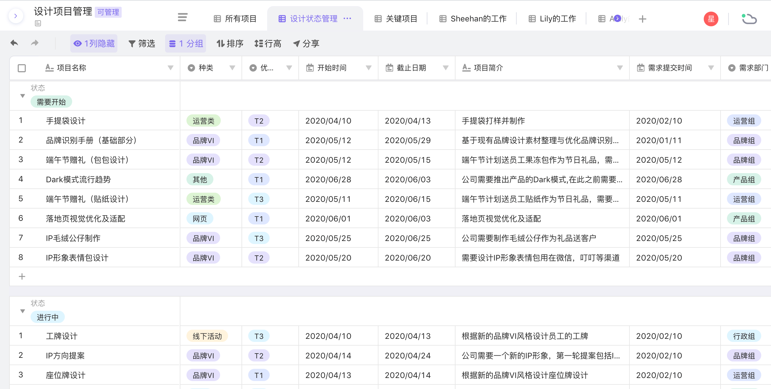Image resolution: width=771 pixels, height=389 pixels.
Task: Open the view list hamburger menu
Action: tap(183, 17)
